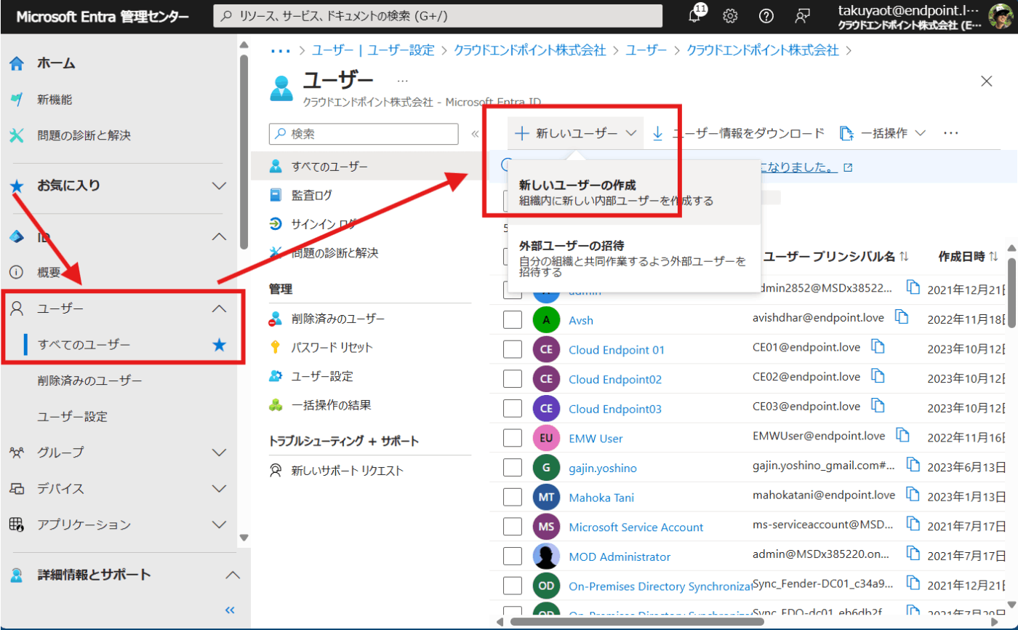This screenshot has width=1018, height=630.
Task: Open the MOD Administrator user link
Action: click(x=620, y=557)
